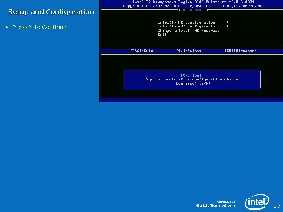Screen dimensions: 283x212
Task: Choose Change Intel(R) ME Password option
Action: (x=189, y=31)
